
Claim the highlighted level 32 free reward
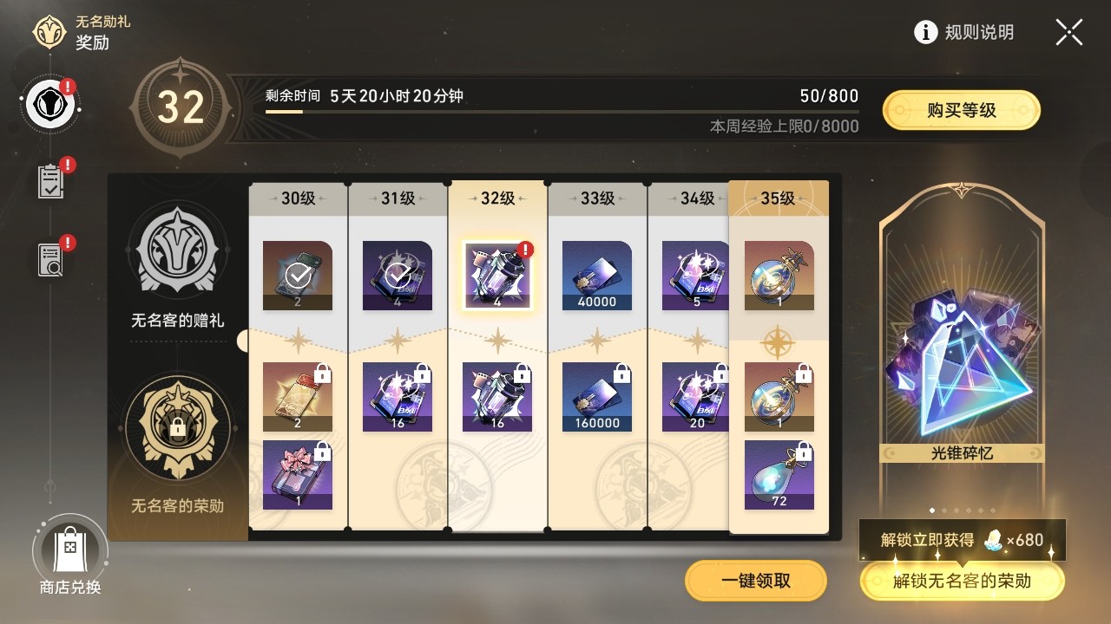point(497,276)
